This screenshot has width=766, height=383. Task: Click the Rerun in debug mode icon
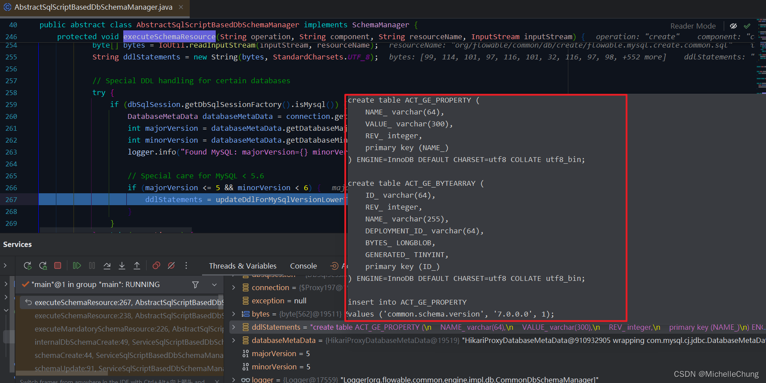(x=43, y=265)
